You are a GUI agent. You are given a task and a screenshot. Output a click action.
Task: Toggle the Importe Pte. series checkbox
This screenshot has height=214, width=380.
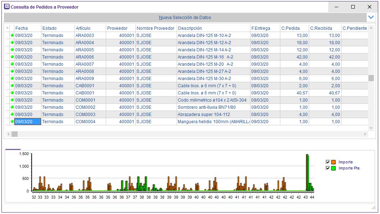pyautogui.click(x=327, y=168)
